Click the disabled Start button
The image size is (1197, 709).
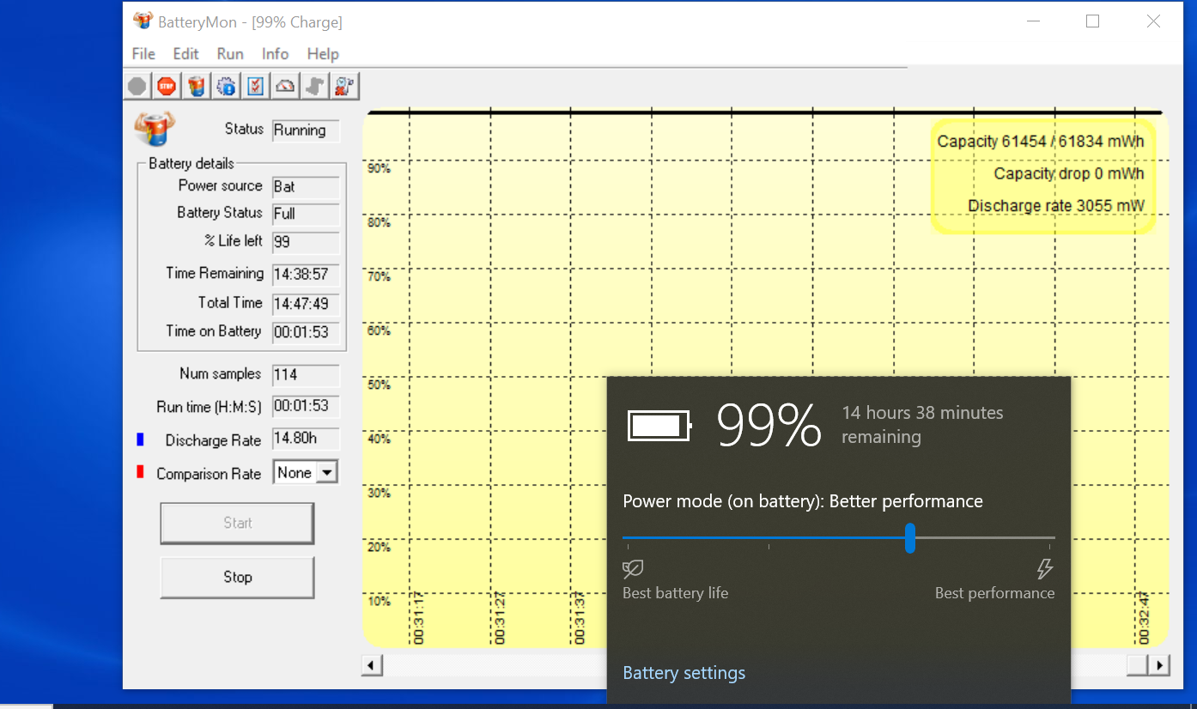point(237,524)
